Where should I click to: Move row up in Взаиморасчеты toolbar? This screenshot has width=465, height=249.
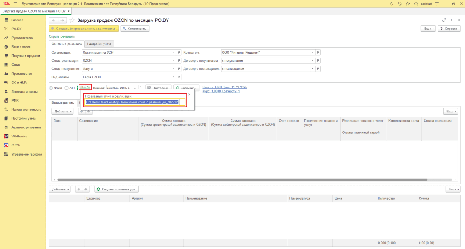(x=82, y=111)
